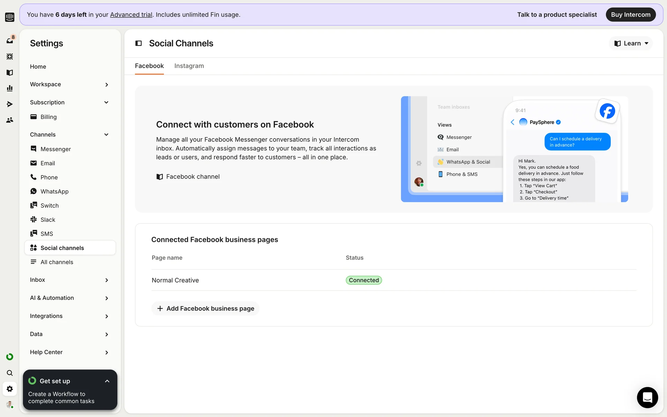The width and height of the screenshot is (667, 417).
Task: Collapse the Channels section
Action: [x=106, y=134]
